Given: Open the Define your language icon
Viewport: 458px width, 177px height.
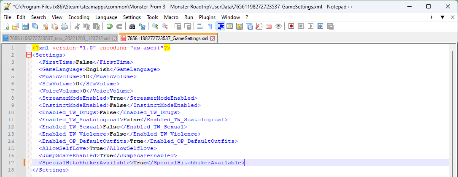Looking at the screenshot, I should (230, 27).
